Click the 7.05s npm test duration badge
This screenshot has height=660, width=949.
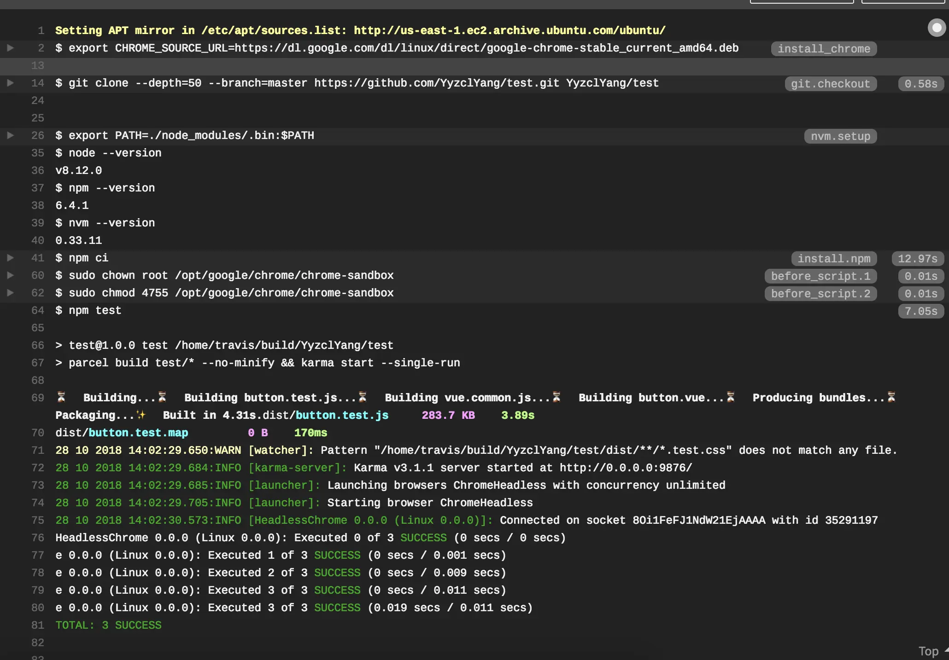[920, 311]
